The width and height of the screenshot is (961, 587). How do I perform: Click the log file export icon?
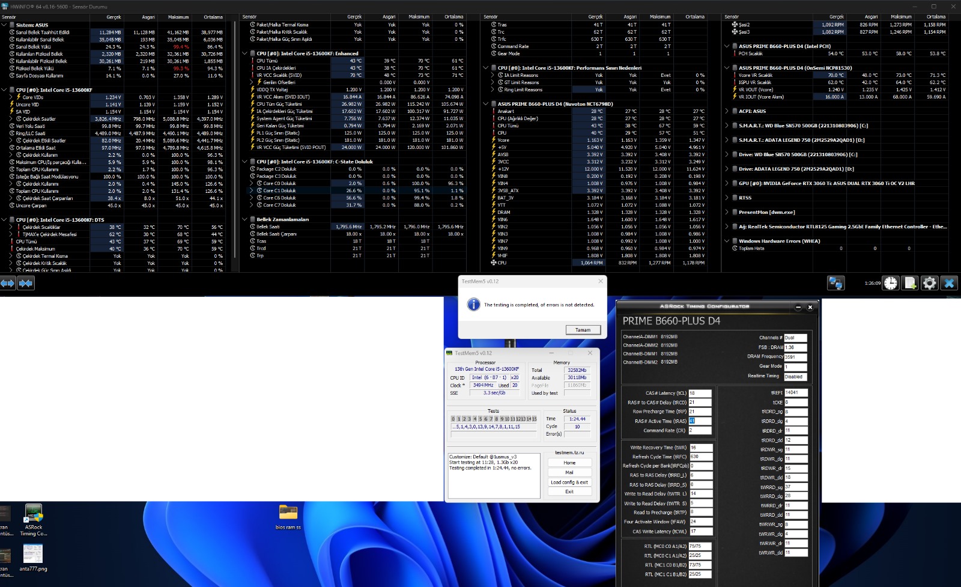[x=910, y=283]
